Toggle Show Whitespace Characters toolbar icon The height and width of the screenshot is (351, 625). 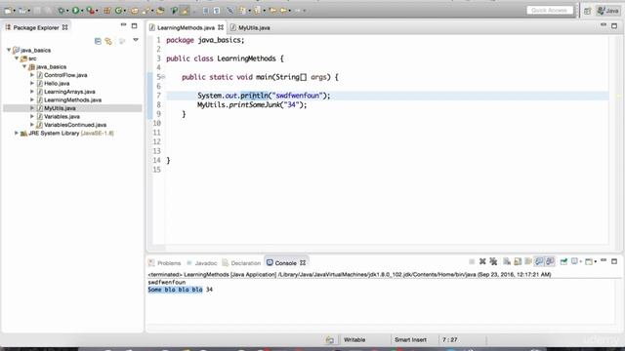click(216, 11)
